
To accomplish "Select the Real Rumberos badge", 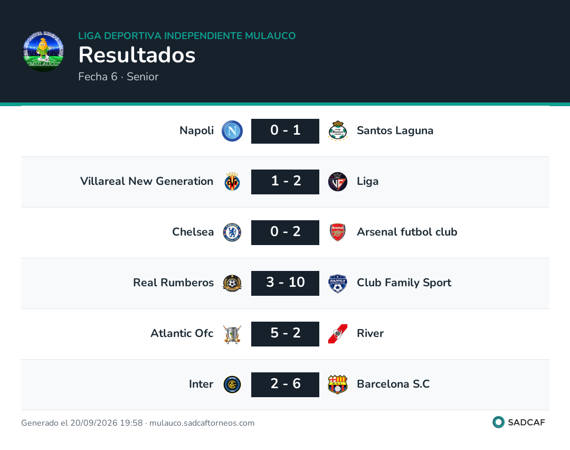I will [232, 283].
